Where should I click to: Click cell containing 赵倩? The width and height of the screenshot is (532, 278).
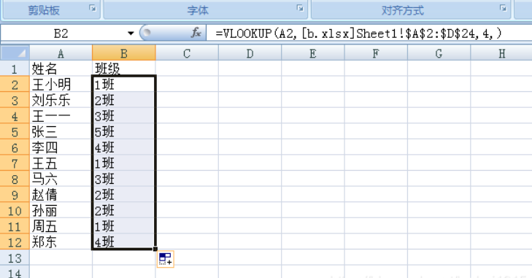point(61,195)
